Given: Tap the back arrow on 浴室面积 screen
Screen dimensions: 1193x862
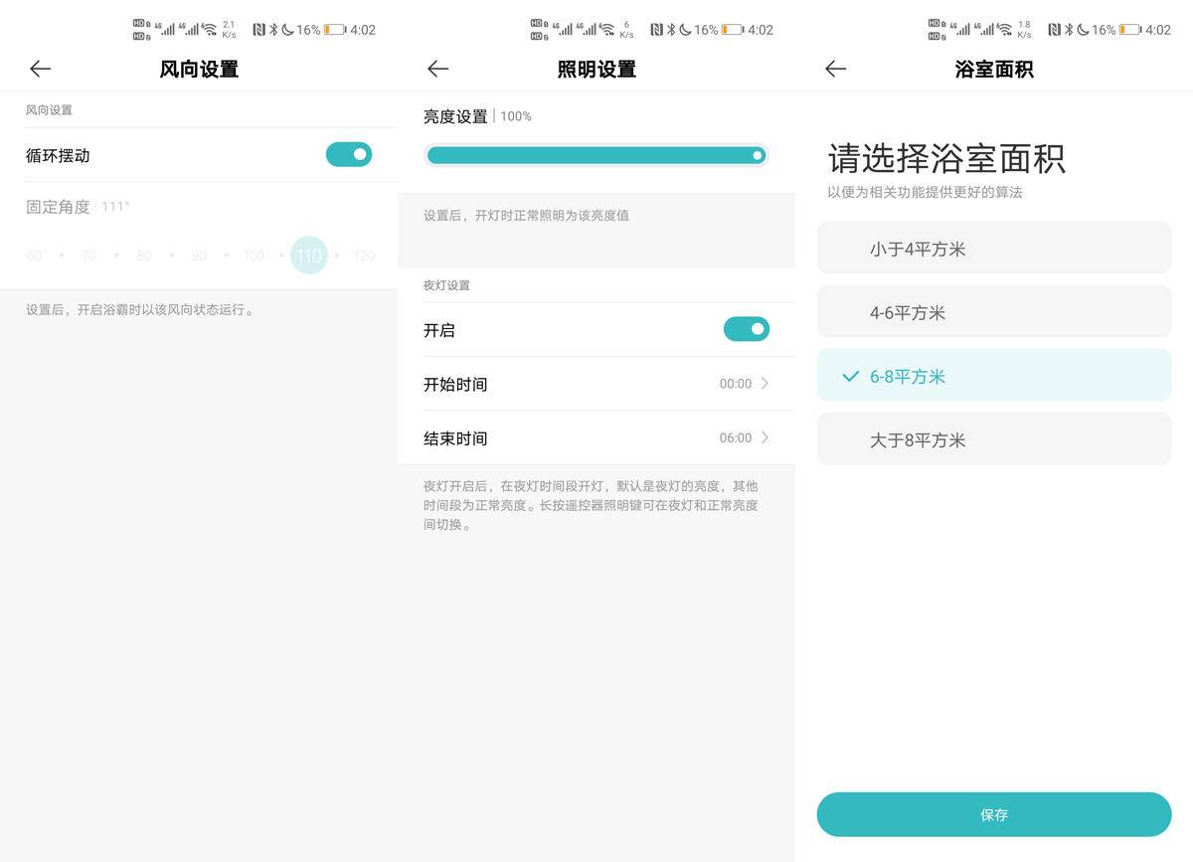Looking at the screenshot, I should click(x=835, y=69).
